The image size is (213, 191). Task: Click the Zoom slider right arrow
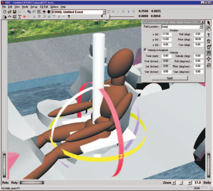[x=190, y=183]
